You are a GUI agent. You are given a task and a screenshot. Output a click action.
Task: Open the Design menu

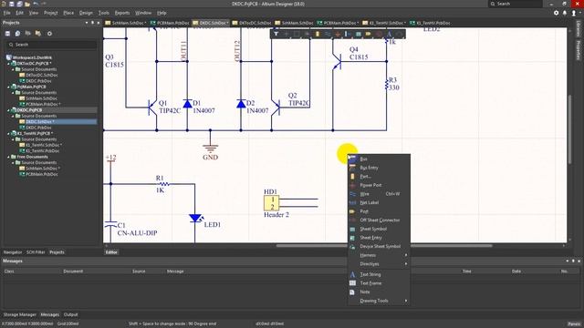pos(86,13)
